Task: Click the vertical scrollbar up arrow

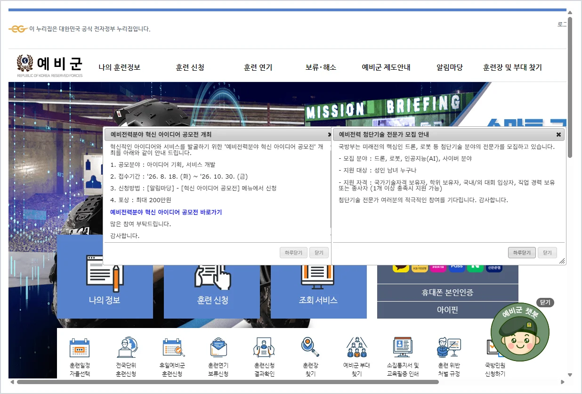Action: pyautogui.click(x=570, y=13)
